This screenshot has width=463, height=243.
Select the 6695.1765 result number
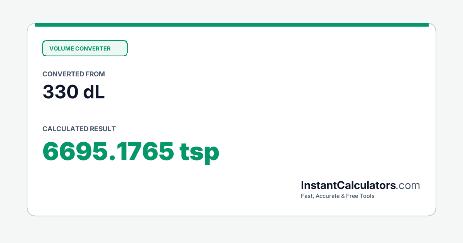[x=108, y=151]
